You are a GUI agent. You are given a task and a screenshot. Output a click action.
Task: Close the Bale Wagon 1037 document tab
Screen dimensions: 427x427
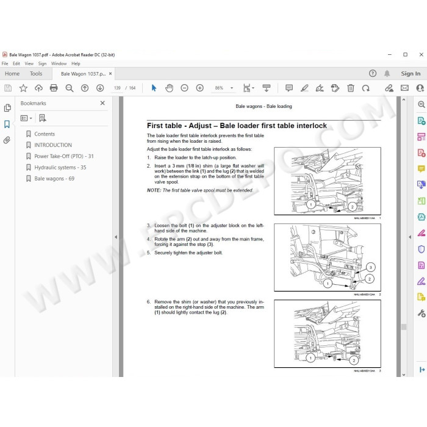click(x=110, y=74)
